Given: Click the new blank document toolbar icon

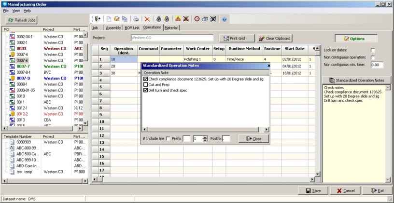Looking at the screenshot, I should 109,19.
